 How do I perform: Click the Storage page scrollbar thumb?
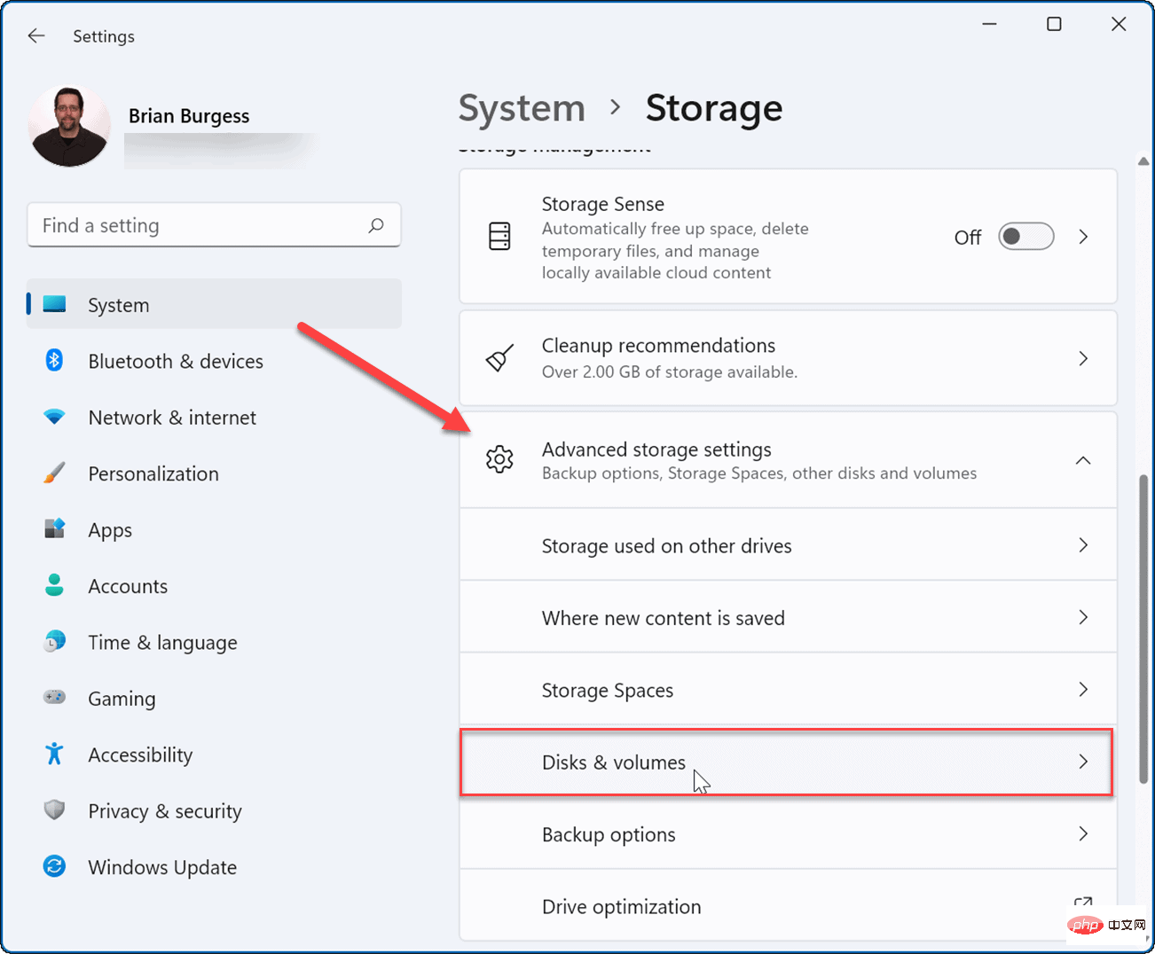pyautogui.click(x=1143, y=629)
